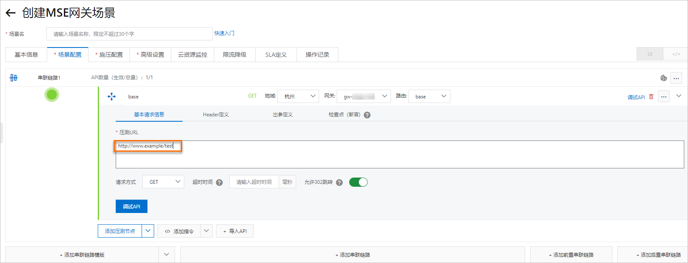This screenshot has height=263, width=688.
Task: Click the 串联链路1 chain icon
Action: coord(14,78)
